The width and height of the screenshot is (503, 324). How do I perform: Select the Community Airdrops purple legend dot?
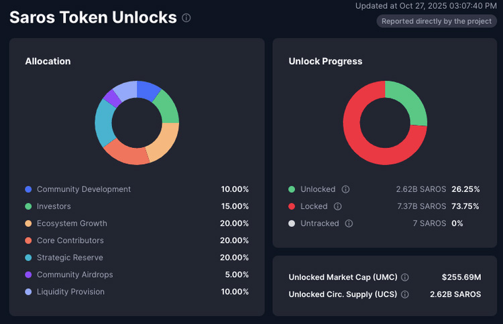pos(28,274)
